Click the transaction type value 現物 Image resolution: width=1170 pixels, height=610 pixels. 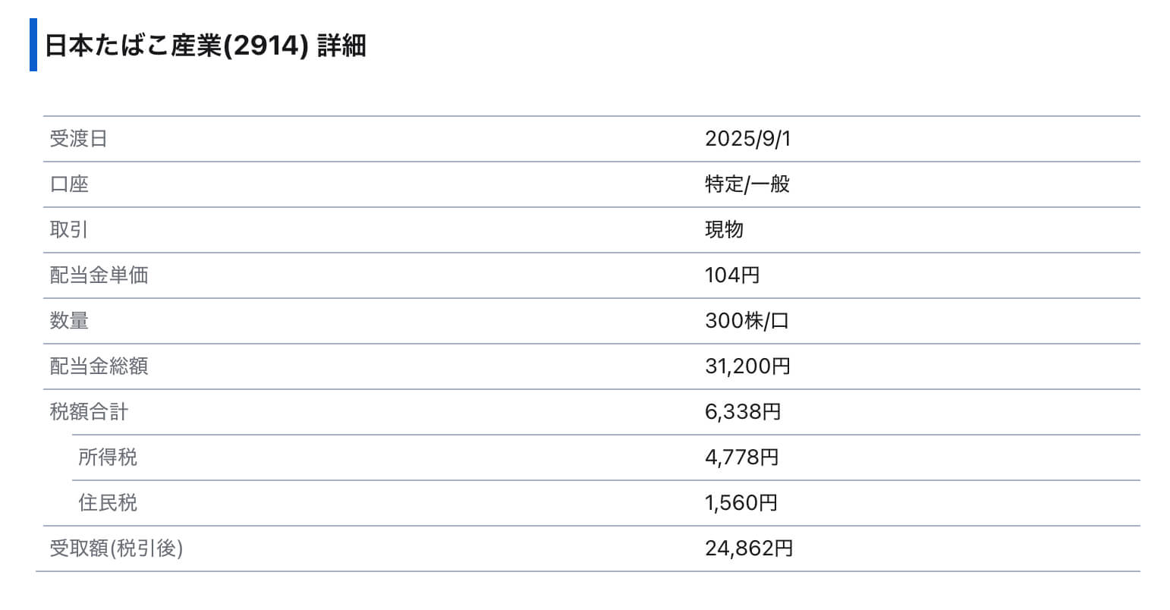724,230
